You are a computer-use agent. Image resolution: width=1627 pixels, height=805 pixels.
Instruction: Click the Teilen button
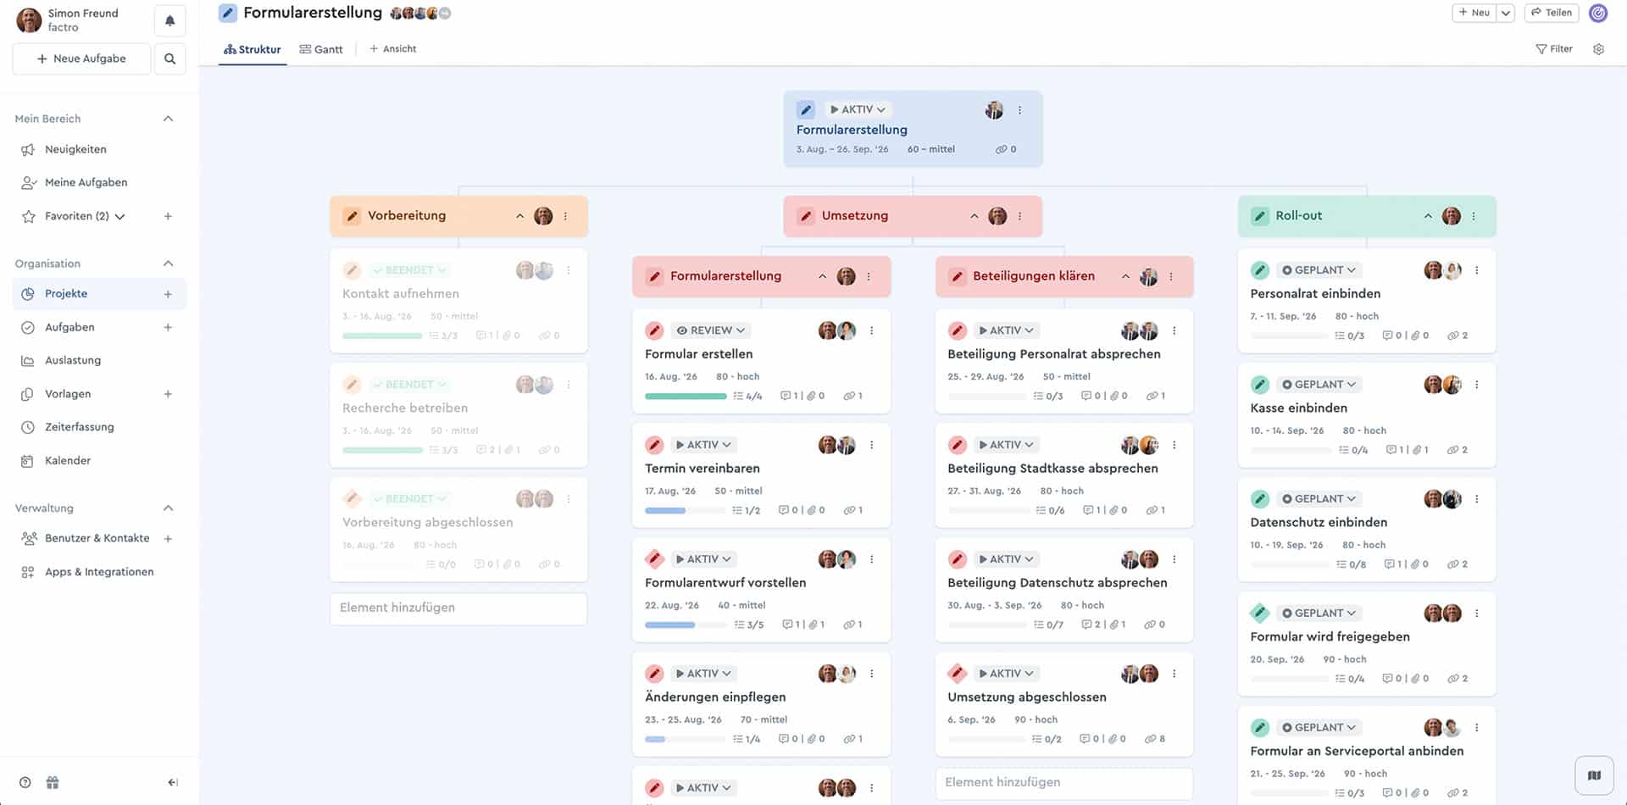[x=1552, y=13]
